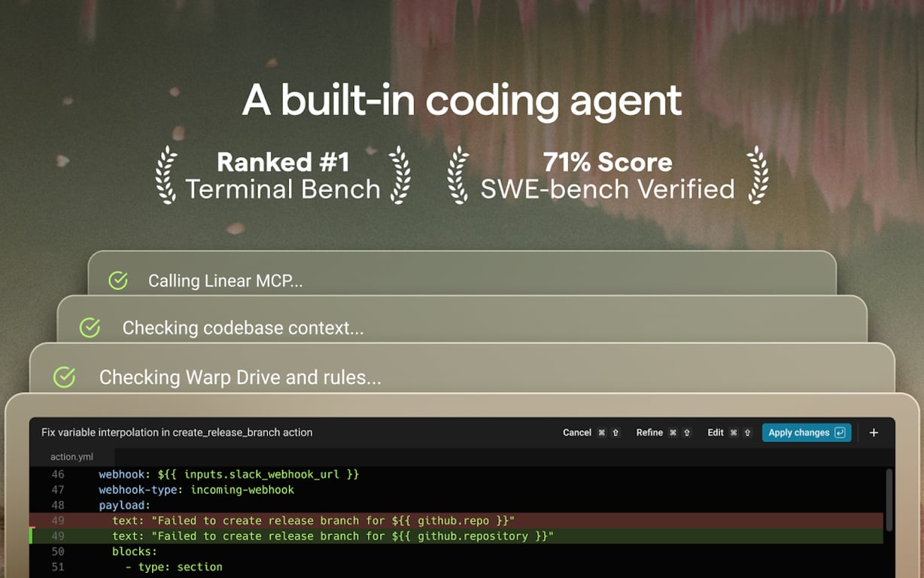
Task: Click line 51 - type: section
Action: 174,567
